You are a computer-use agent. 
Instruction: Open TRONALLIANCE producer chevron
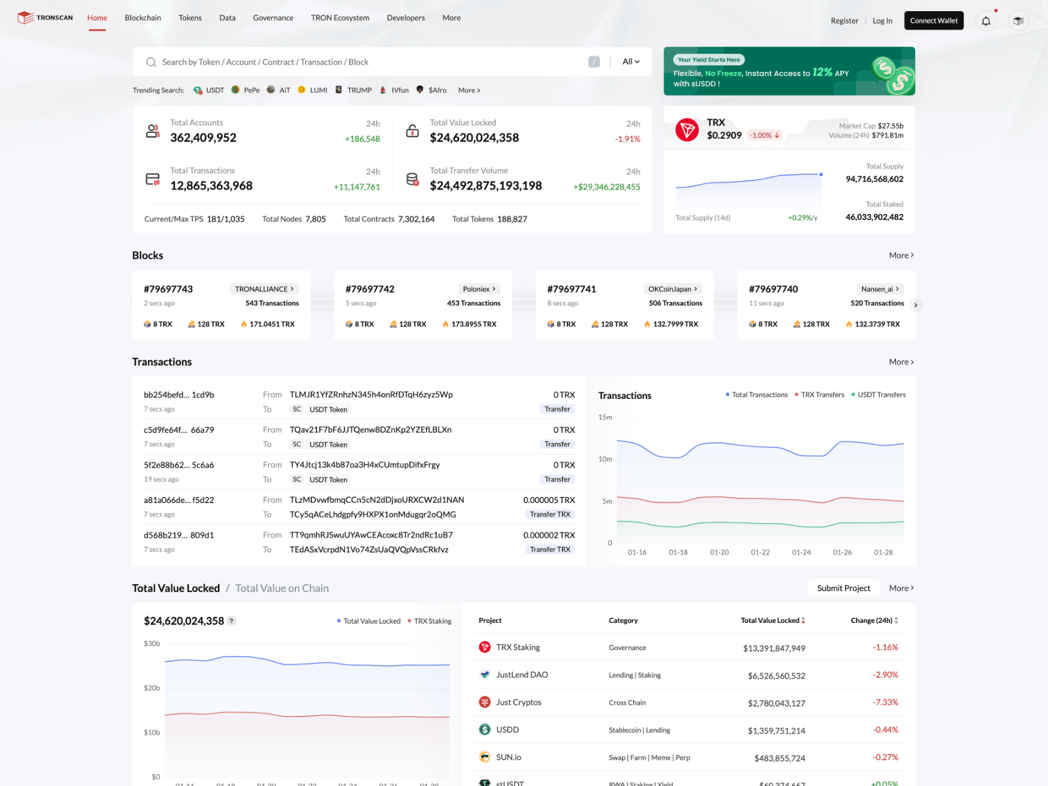pyautogui.click(x=292, y=289)
